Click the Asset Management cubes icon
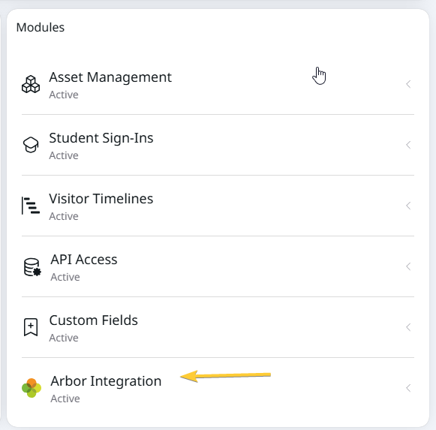The width and height of the screenshot is (436, 430). click(31, 84)
